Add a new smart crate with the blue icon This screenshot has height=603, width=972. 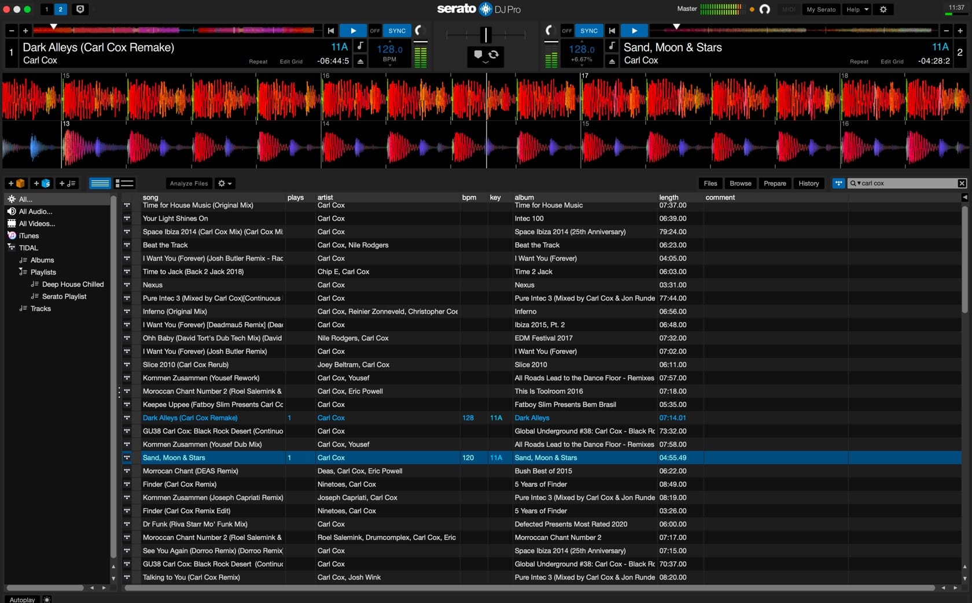tap(41, 183)
